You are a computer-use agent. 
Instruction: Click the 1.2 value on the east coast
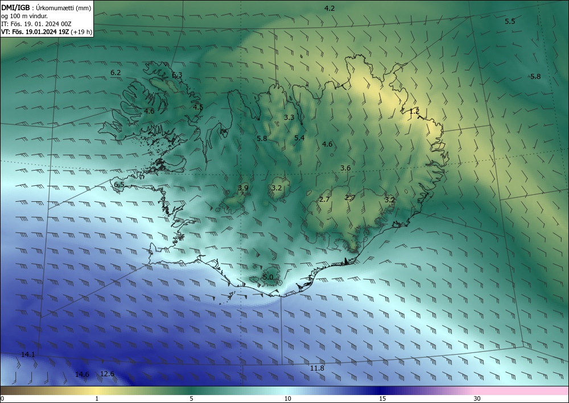pyautogui.click(x=414, y=111)
